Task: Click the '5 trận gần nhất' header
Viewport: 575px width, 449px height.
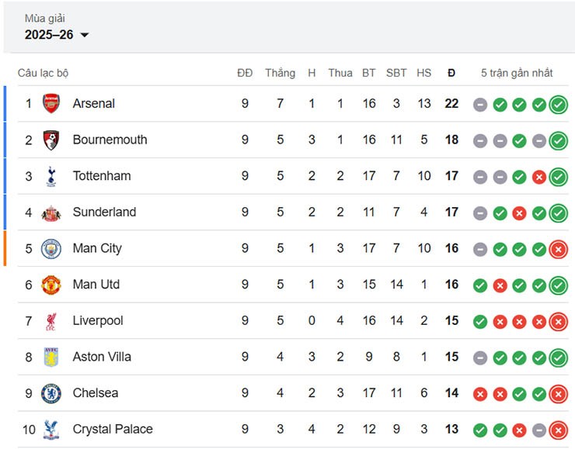Action: [517, 73]
